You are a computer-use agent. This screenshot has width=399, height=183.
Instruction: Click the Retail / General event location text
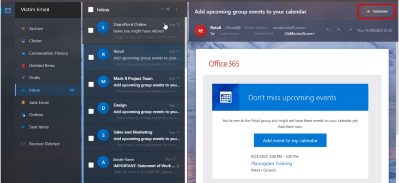pos(263,170)
